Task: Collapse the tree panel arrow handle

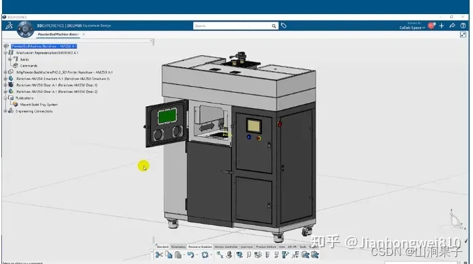Action: tap(151, 40)
